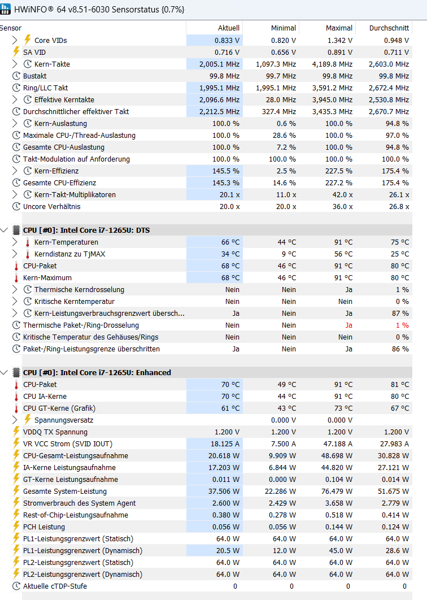Click the clock icon beside Aktuelle cTDP-Stufe
427x600 pixels.
point(16,586)
